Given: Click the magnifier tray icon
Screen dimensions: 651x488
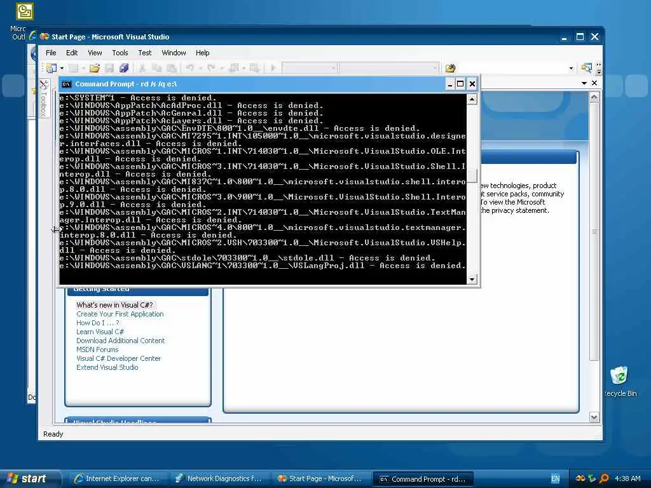Looking at the screenshot, I should coord(605,478).
